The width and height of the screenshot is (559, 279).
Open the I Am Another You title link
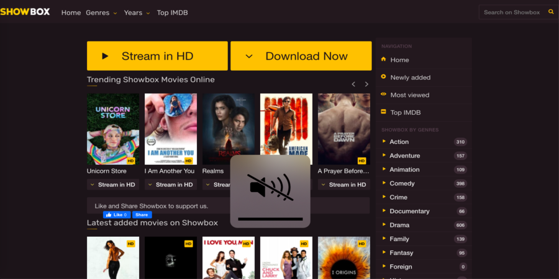click(x=170, y=171)
